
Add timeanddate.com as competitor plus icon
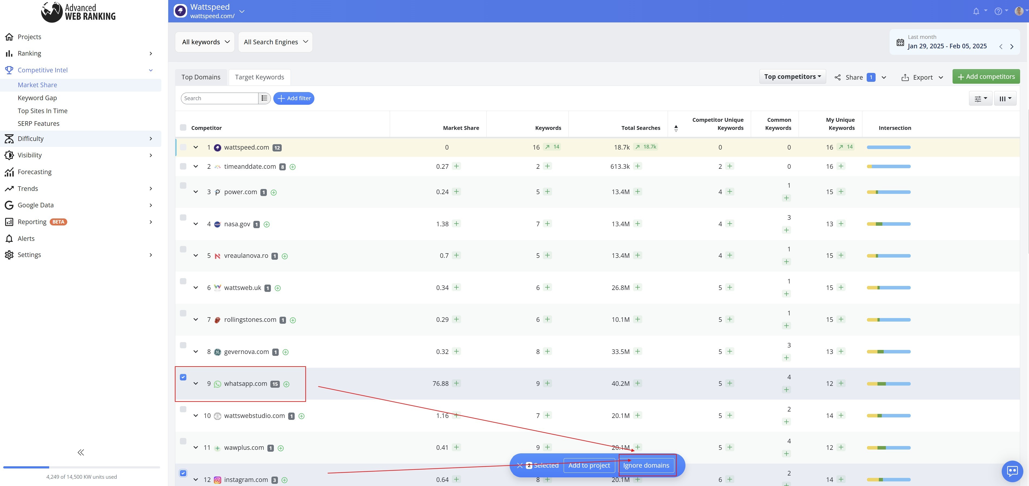pyautogui.click(x=292, y=167)
